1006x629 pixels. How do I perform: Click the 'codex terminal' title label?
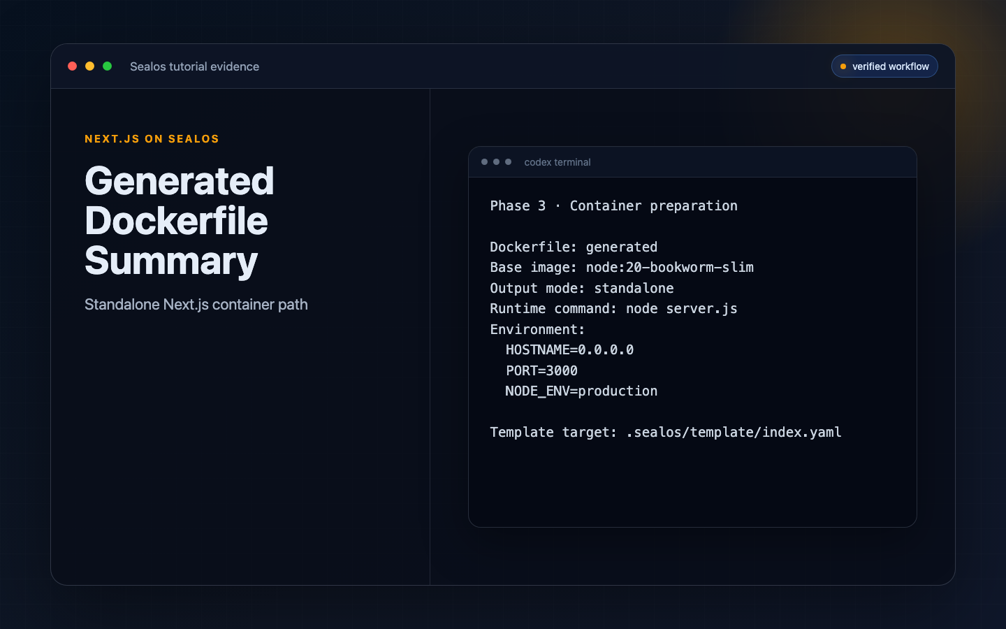coord(557,162)
